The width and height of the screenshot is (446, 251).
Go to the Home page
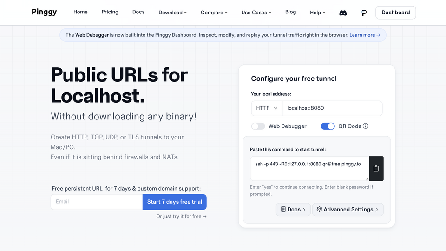click(x=80, y=12)
